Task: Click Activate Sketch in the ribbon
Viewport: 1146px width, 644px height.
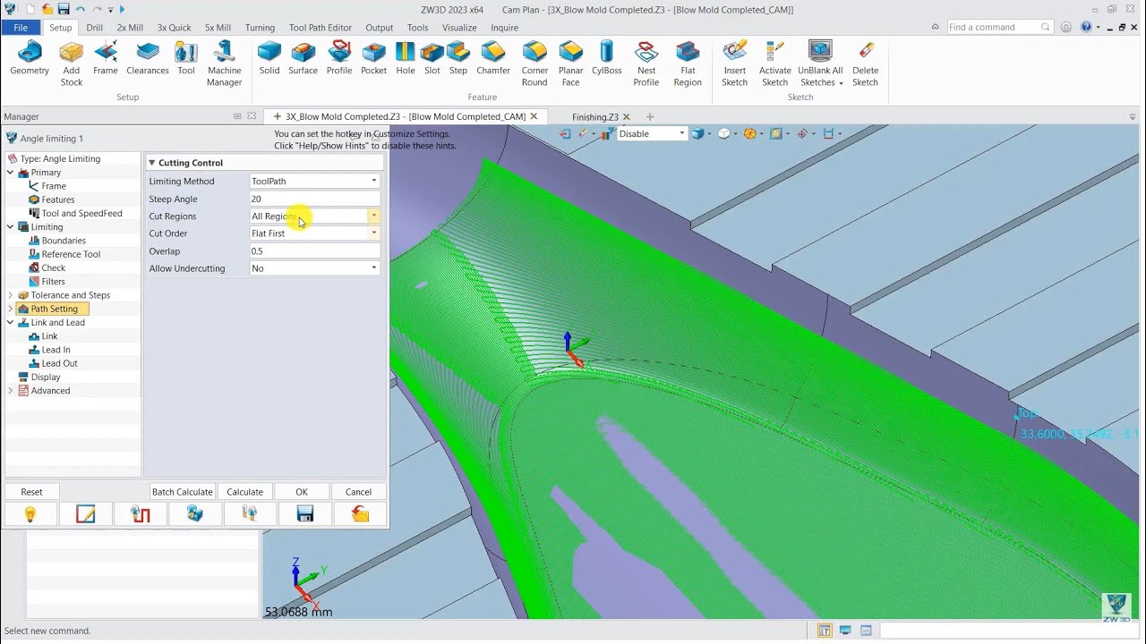Action: 775,64
